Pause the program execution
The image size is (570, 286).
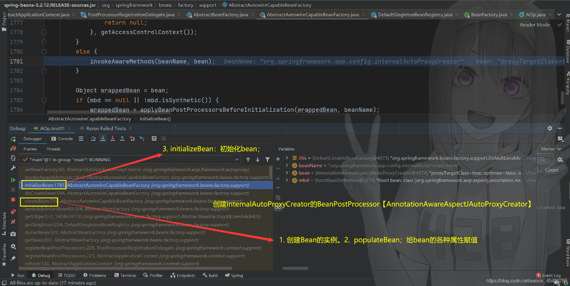(13, 189)
